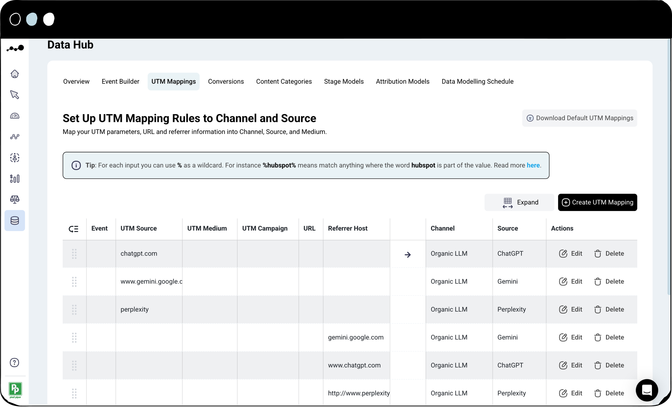Delete the www.chatgpt.com referrer mapping

tap(609, 366)
